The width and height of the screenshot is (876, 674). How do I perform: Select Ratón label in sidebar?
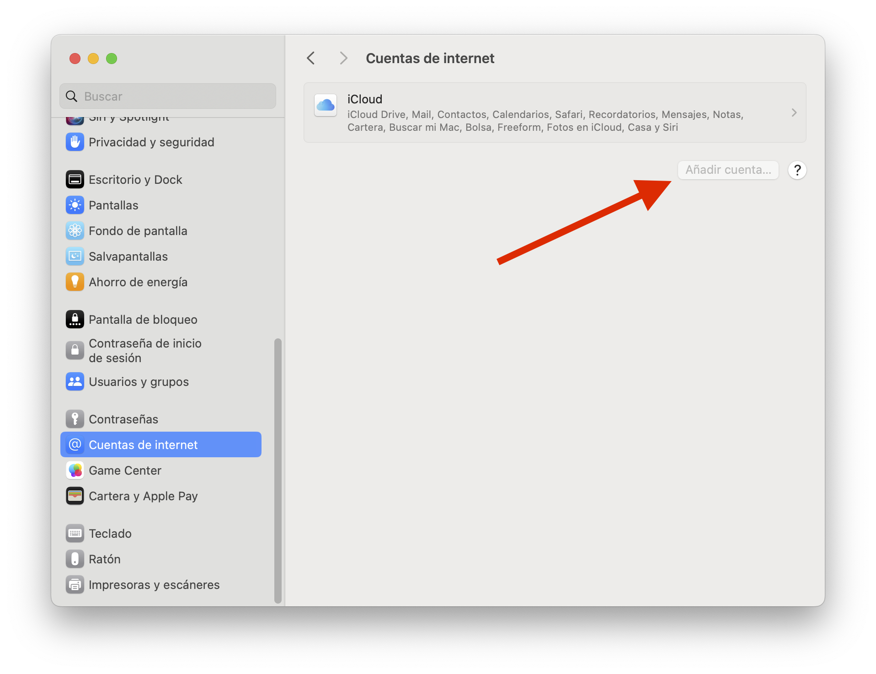point(105,559)
